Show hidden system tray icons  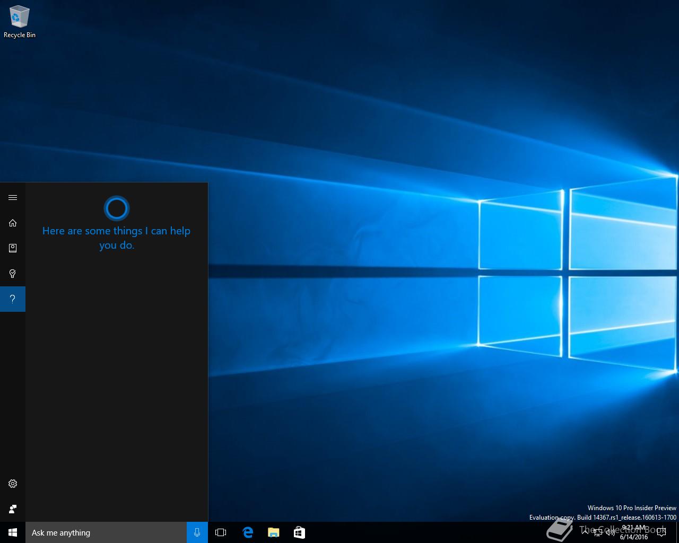click(x=585, y=532)
